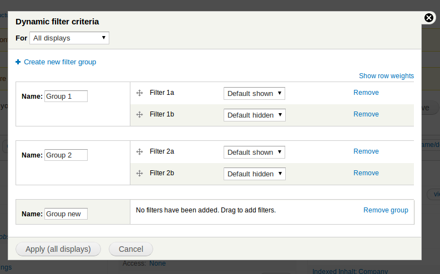Viewport: 440px width, 274px height.
Task: Remove Filter 1a from Group 1
Action: coord(366,93)
